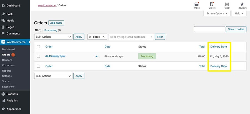Viewport: 250px width, 114px height.
Task: Expand the Screen Options panel
Action: tap(217, 13)
